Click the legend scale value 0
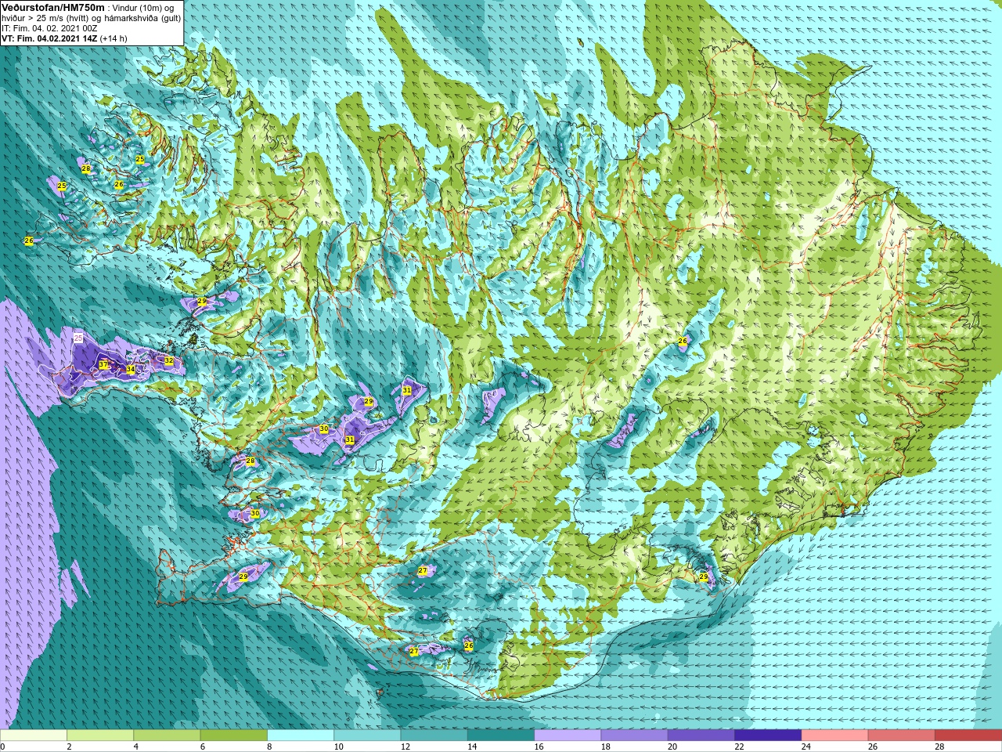This screenshot has height=752, width=1002. click(x=2, y=747)
